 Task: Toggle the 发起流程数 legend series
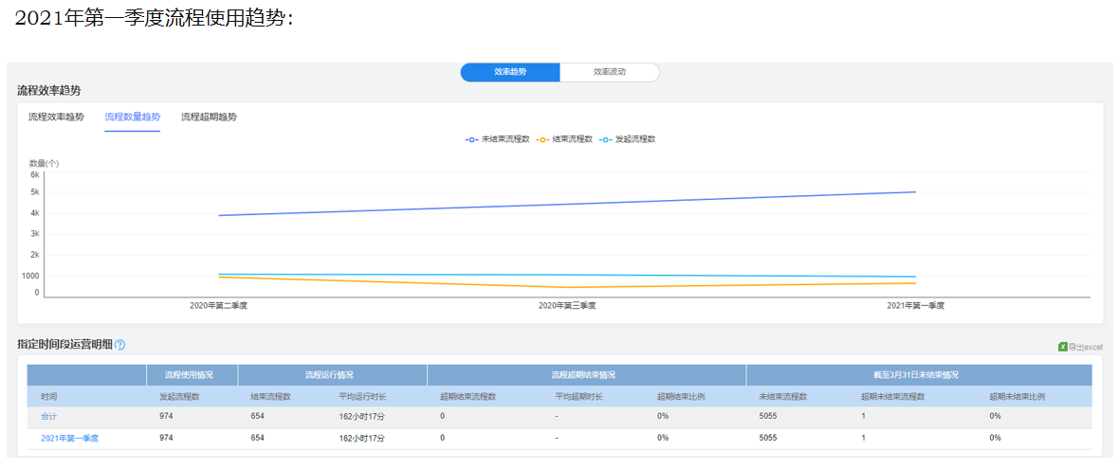tap(627, 139)
